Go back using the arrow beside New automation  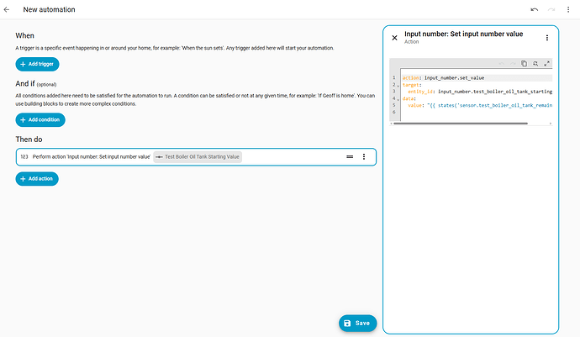click(7, 9)
